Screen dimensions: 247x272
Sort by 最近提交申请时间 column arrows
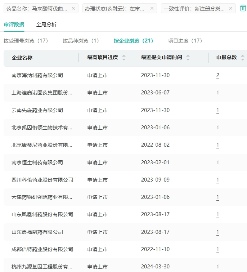click(x=188, y=58)
